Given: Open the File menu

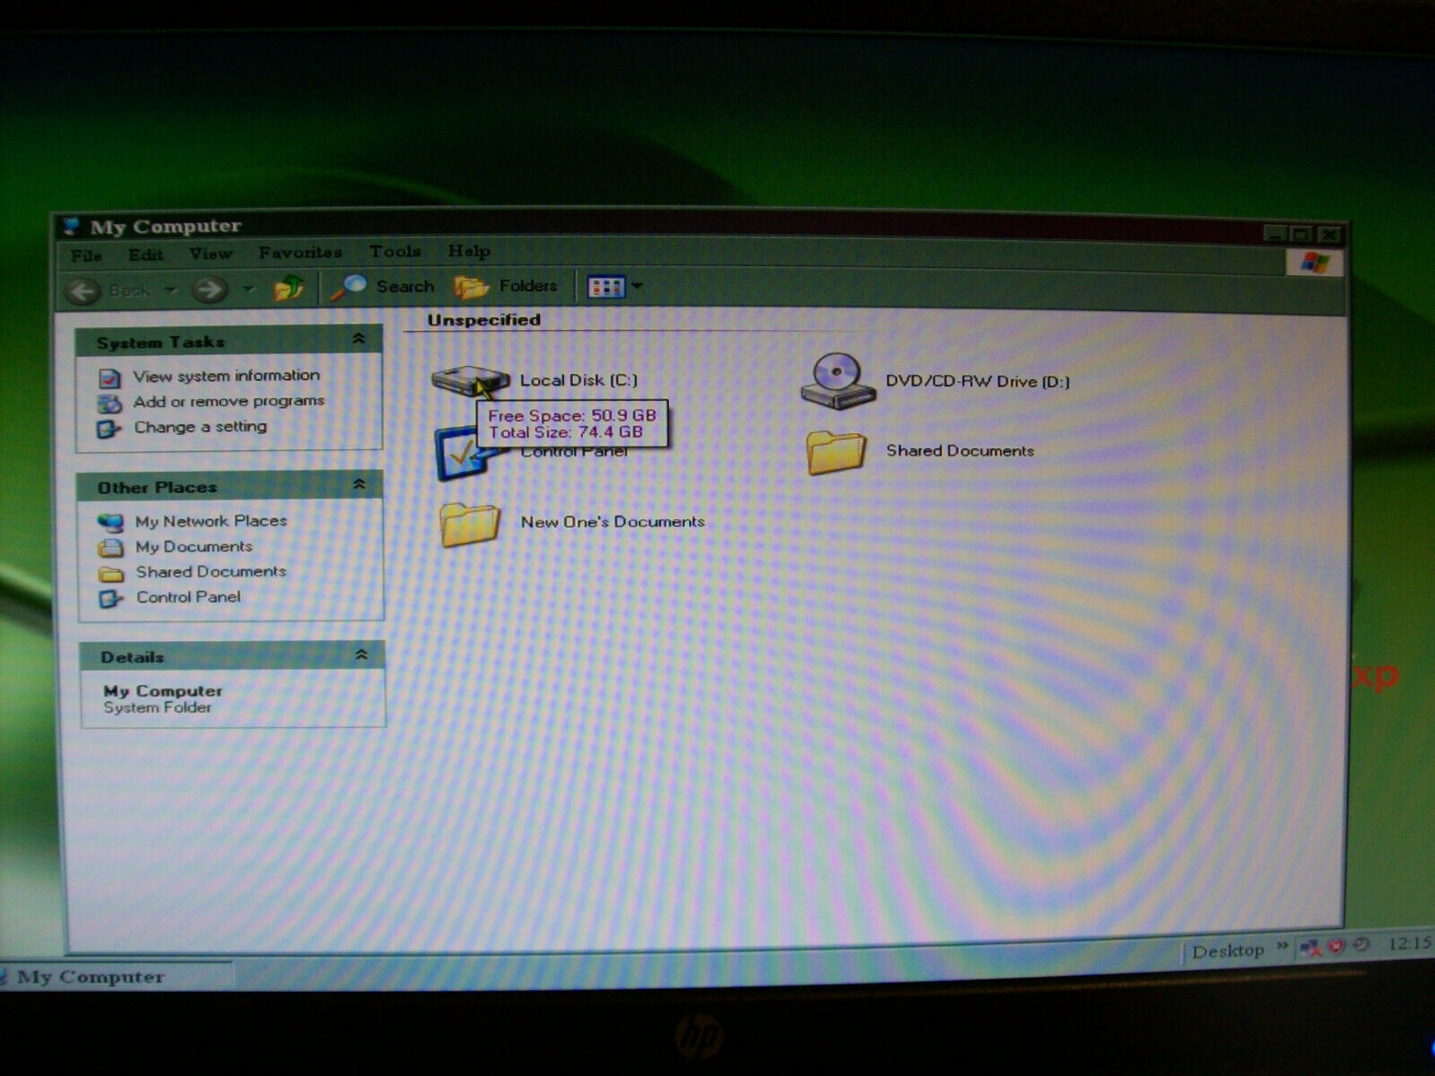Looking at the screenshot, I should pyautogui.click(x=86, y=256).
